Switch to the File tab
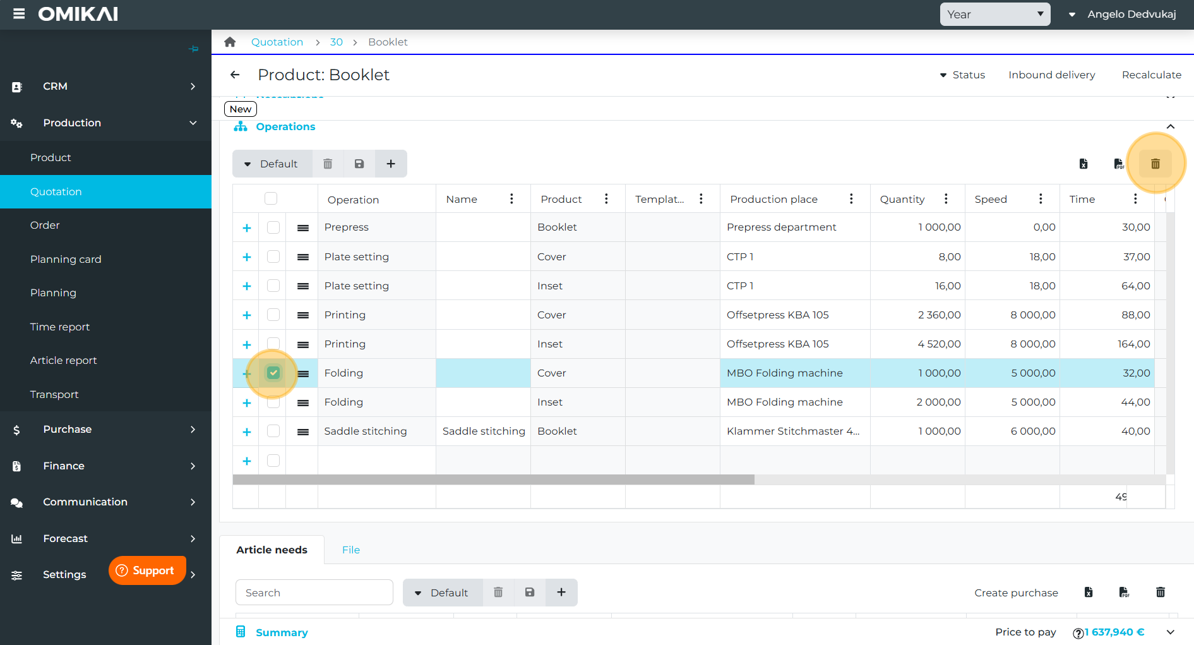 [x=351, y=550]
